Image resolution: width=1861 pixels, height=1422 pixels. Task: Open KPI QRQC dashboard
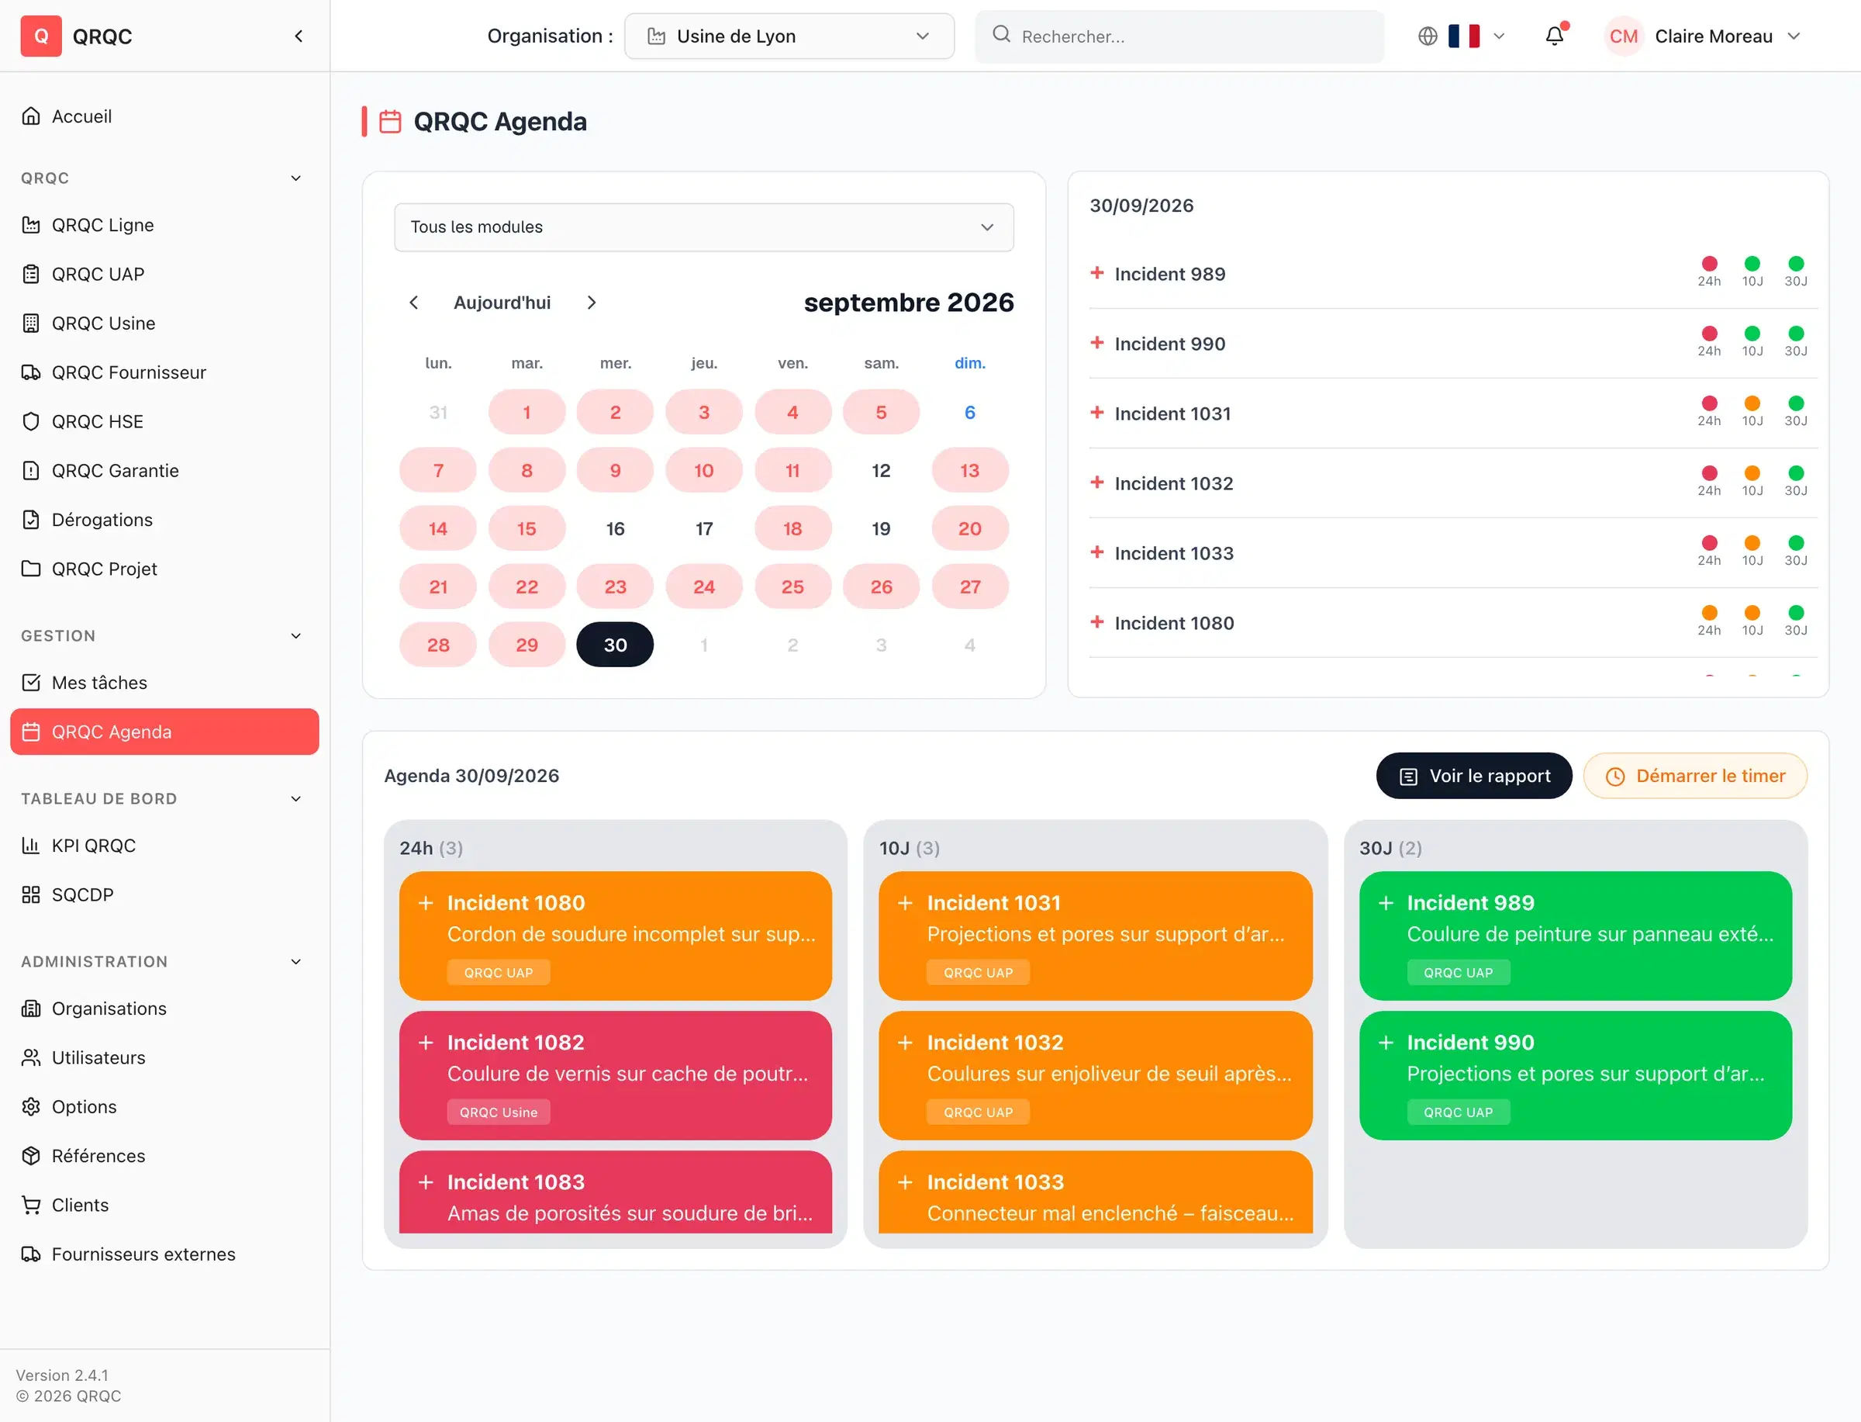(x=164, y=846)
